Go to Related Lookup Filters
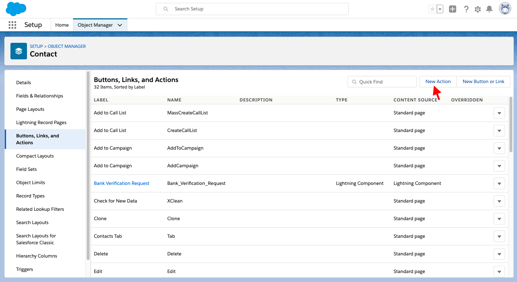 click(40, 209)
